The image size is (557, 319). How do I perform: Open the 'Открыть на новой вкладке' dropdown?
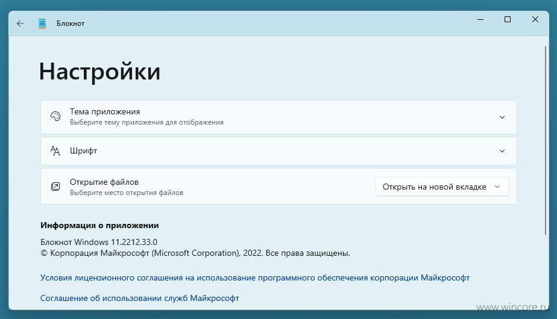click(x=442, y=187)
